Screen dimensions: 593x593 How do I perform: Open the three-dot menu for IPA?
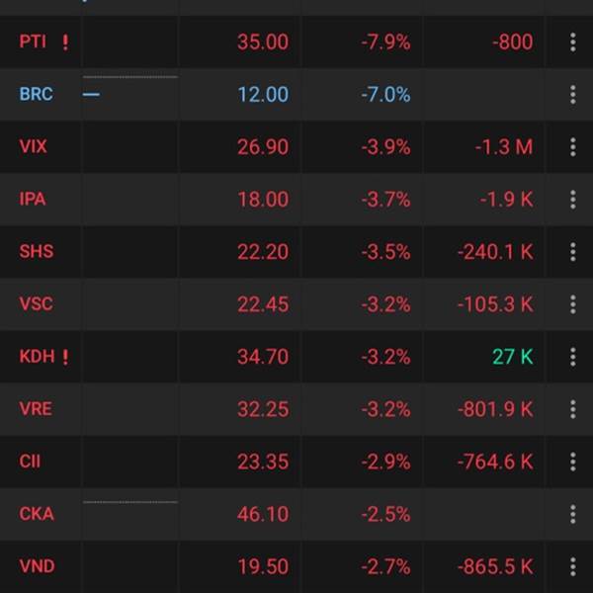(572, 200)
